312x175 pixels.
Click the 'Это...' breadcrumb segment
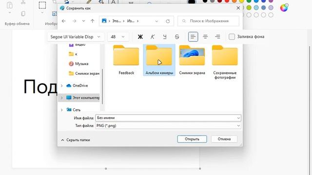tap(117, 21)
